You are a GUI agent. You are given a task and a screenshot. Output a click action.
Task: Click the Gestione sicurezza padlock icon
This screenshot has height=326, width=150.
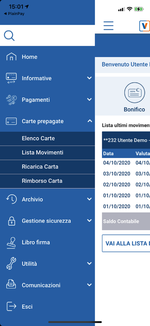(11, 221)
